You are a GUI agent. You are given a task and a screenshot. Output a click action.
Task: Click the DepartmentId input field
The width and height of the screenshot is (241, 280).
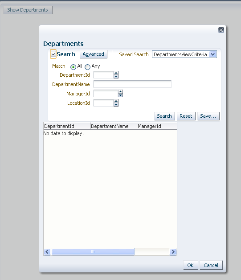click(x=103, y=75)
